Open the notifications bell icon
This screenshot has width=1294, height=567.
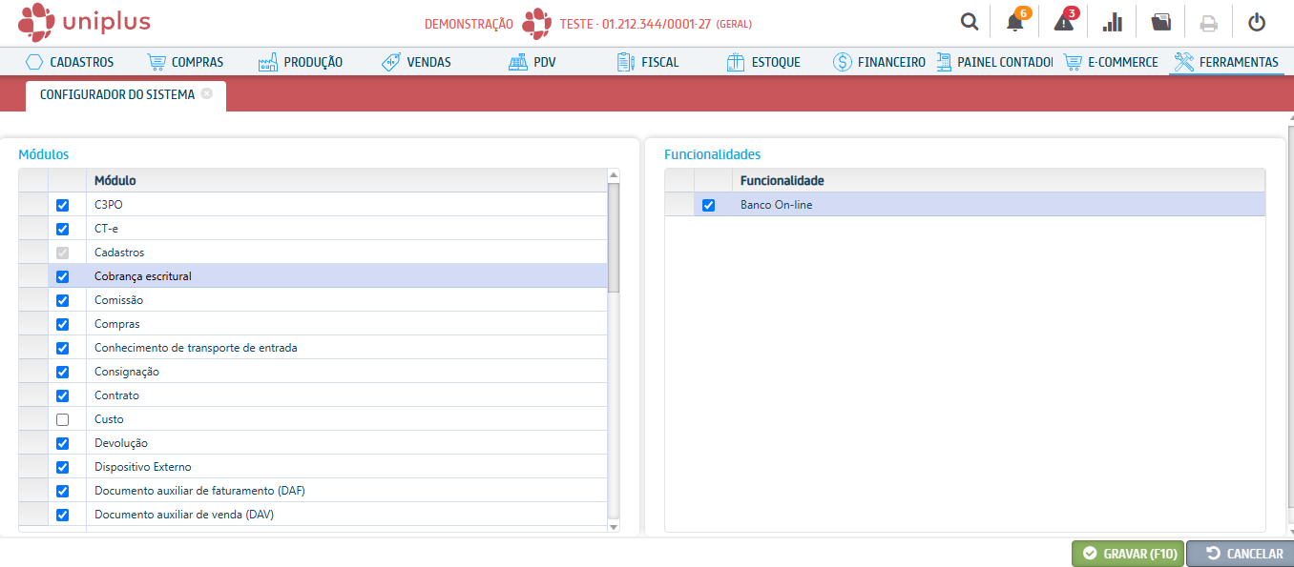click(1014, 22)
